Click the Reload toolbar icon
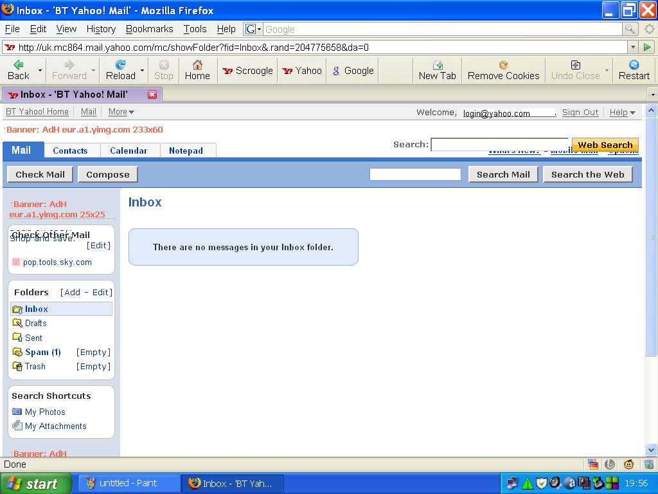The height and width of the screenshot is (494, 658). coord(120,65)
